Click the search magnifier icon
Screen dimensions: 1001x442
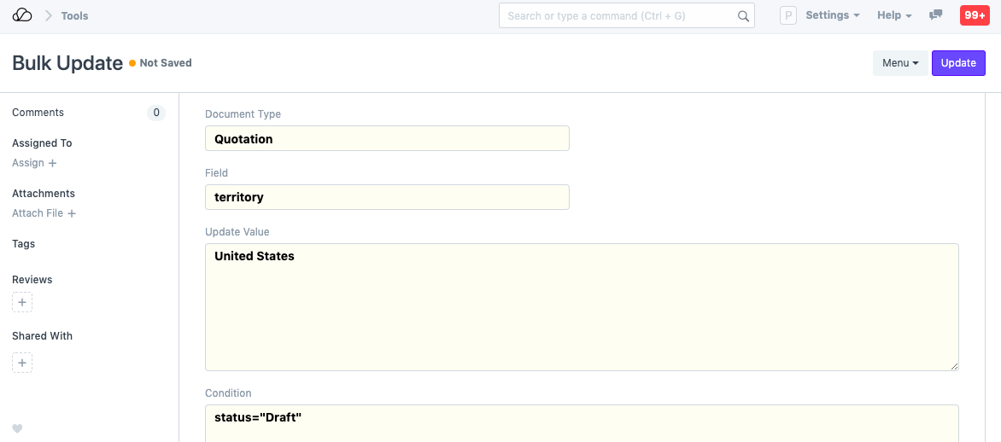click(x=743, y=15)
